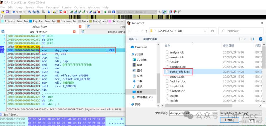Select the functest.idc file
This screenshot has width=266, height=126.
click(x=177, y=91)
